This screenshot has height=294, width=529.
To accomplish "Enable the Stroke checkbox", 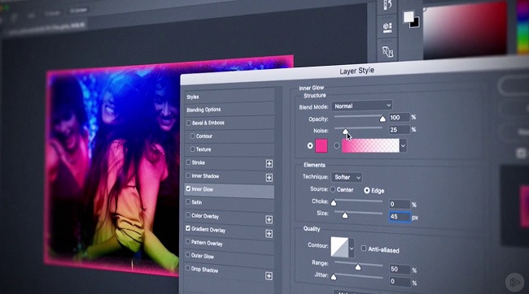I will (x=188, y=162).
